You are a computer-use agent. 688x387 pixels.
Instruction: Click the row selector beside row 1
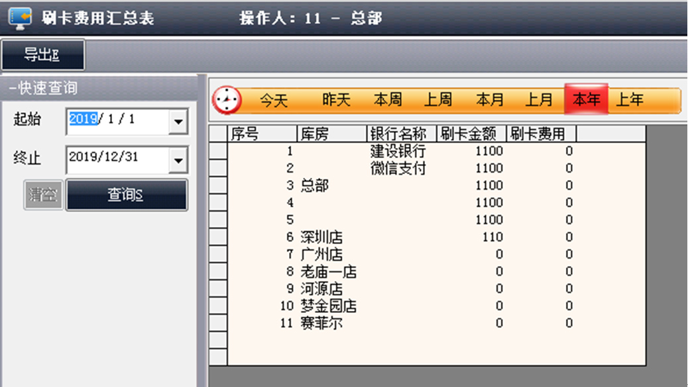coord(218,151)
